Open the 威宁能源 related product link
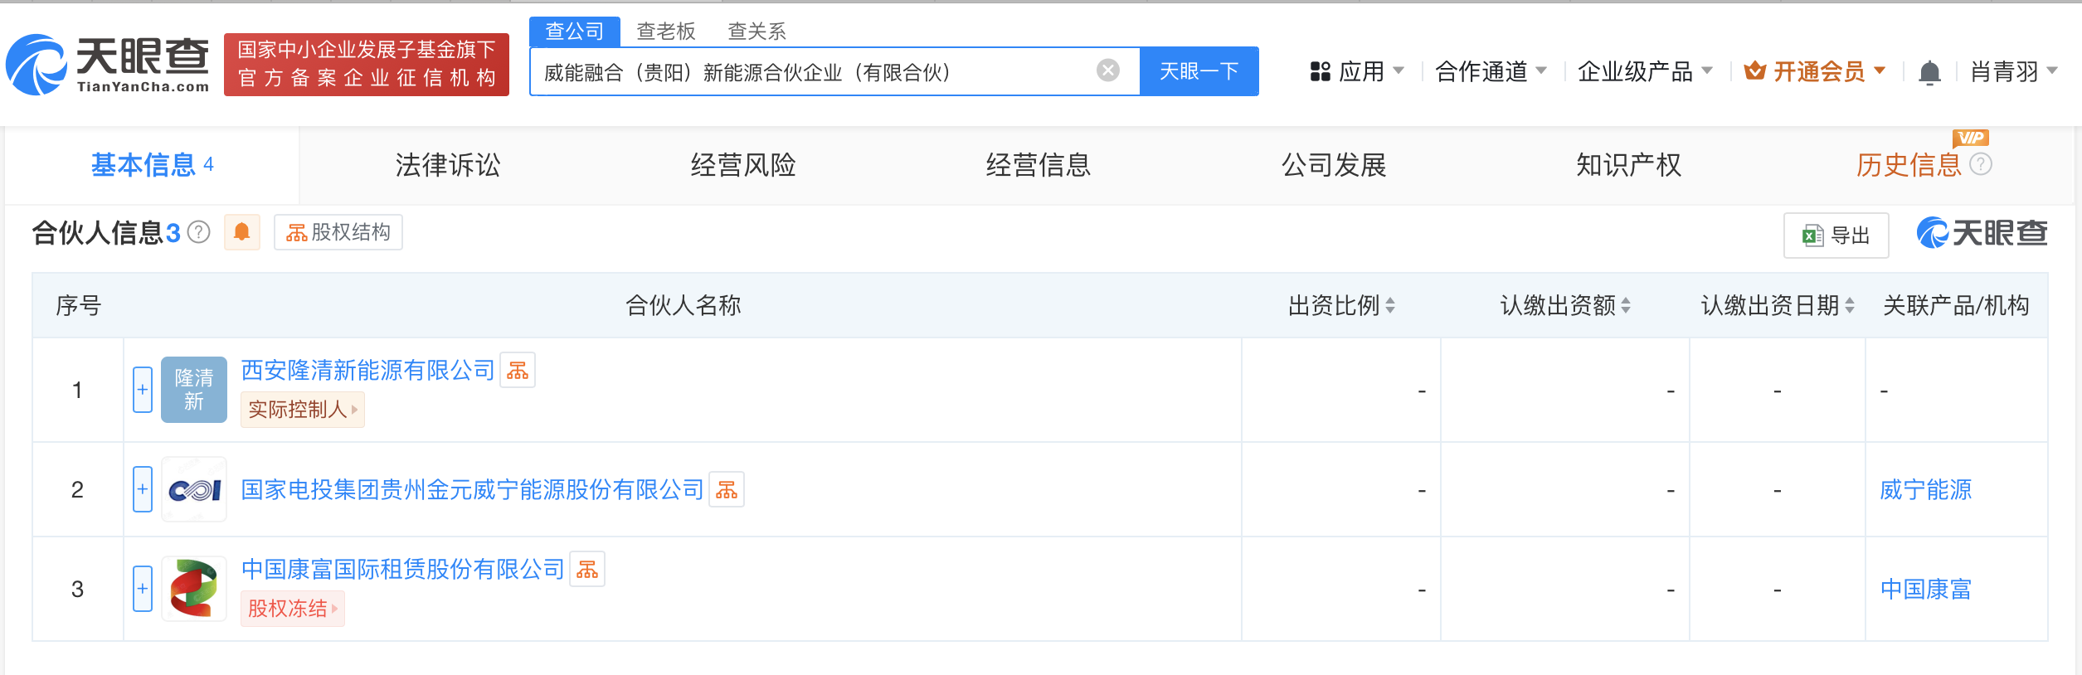Image resolution: width=2082 pixels, height=675 pixels. click(x=1926, y=489)
